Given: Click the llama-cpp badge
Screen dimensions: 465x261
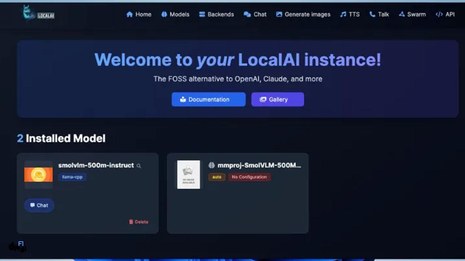Looking at the screenshot, I should [72, 177].
